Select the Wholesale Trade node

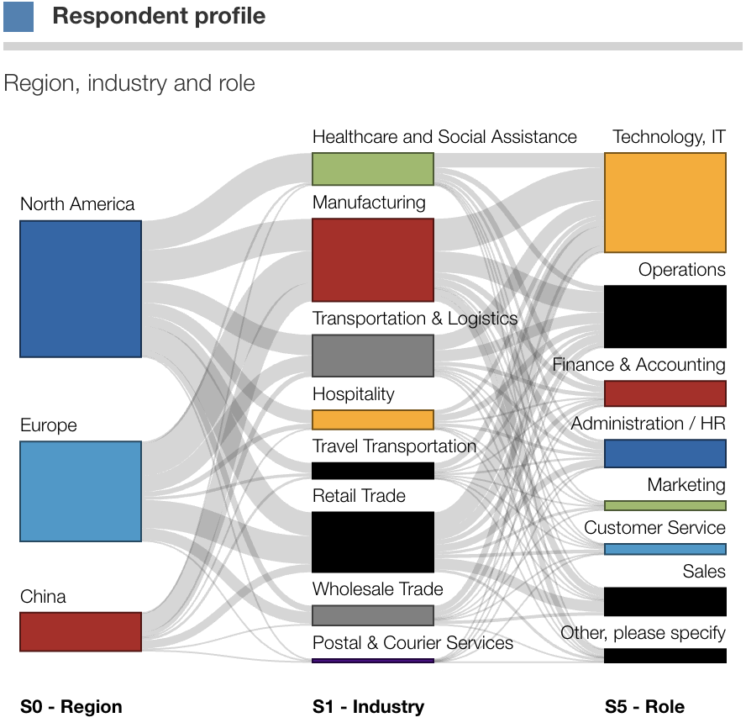[373, 615]
